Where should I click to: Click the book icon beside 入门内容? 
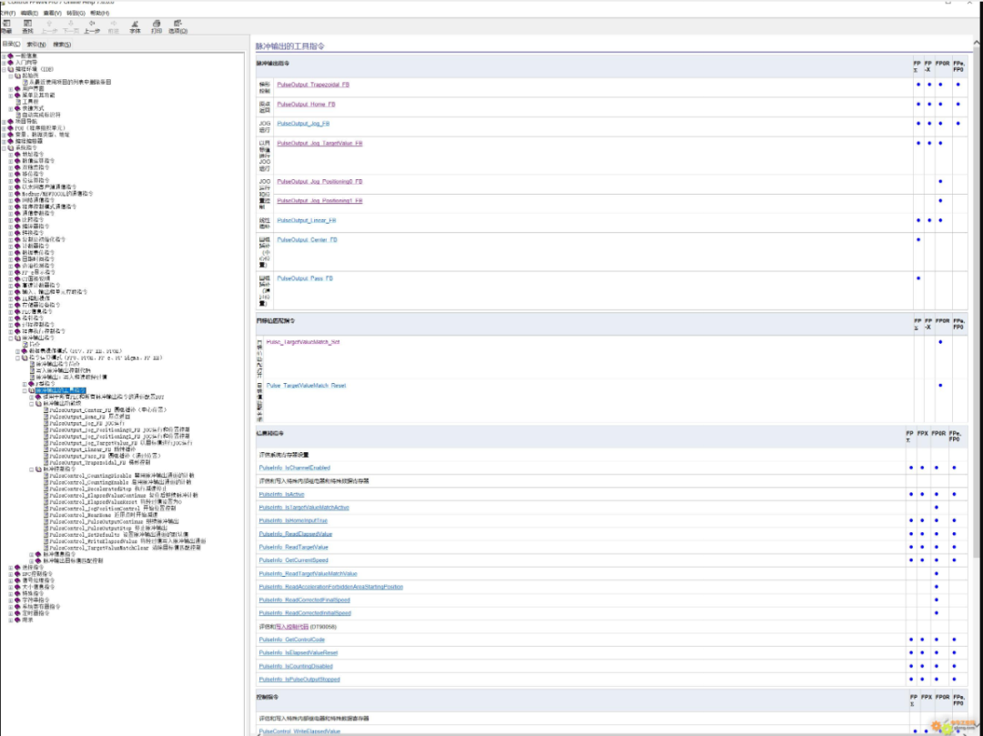[x=12, y=62]
